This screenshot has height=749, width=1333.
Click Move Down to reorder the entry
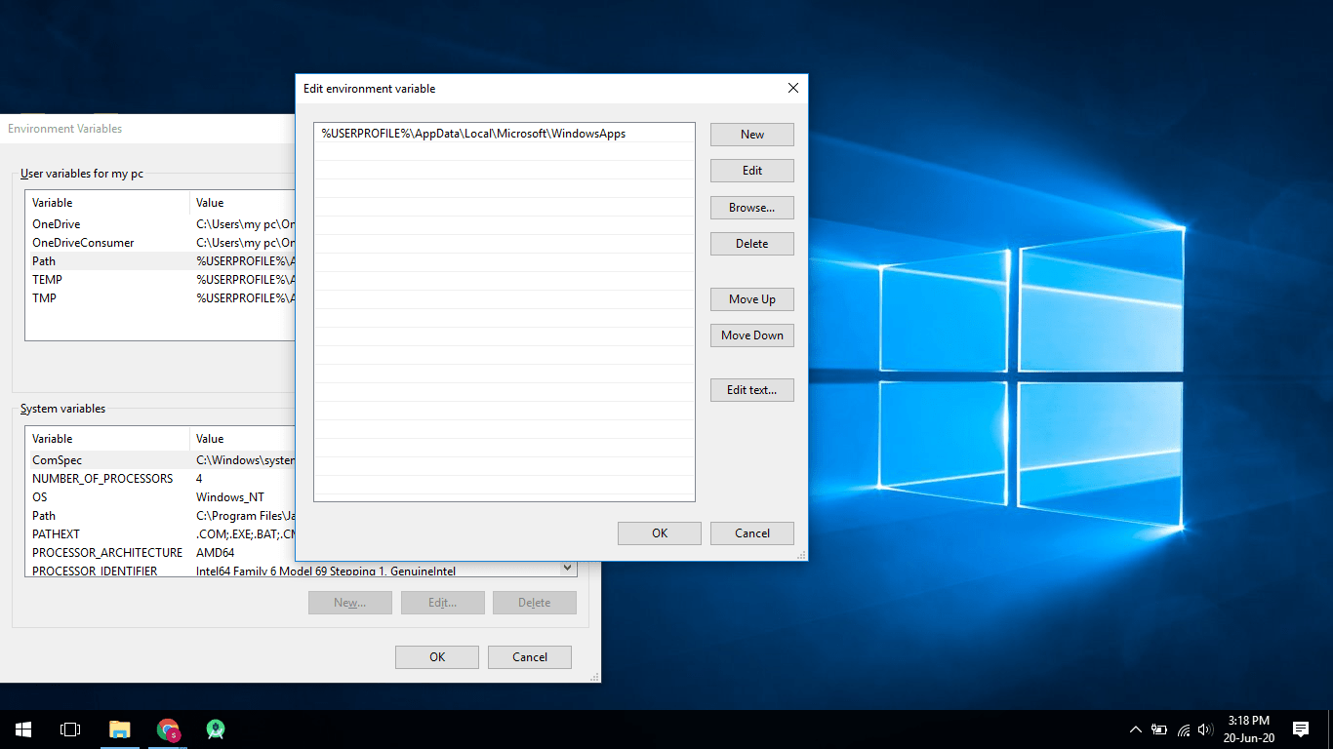(x=751, y=335)
